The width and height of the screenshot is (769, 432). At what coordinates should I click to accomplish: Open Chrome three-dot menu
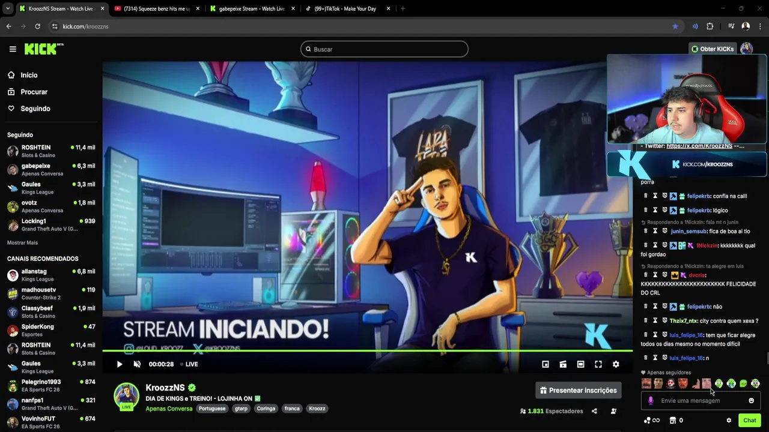pyautogui.click(x=761, y=26)
